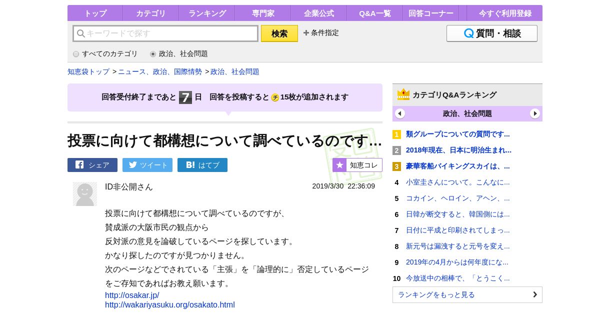Open 条件指定 search options
This screenshot has height=315, width=600.
tap(321, 33)
